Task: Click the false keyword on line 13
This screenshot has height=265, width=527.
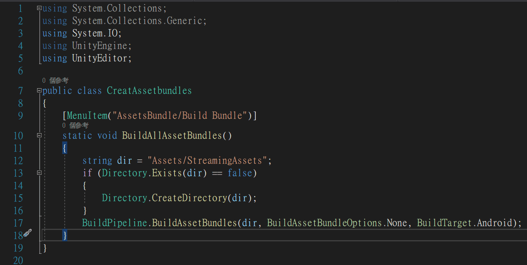Action: click(240, 173)
